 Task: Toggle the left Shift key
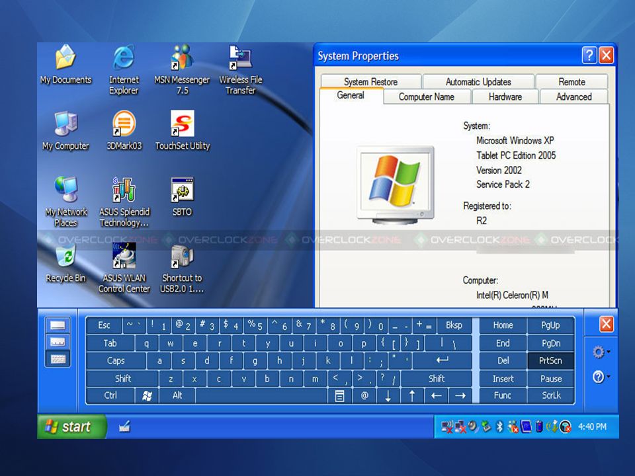(x=123, y=378)
